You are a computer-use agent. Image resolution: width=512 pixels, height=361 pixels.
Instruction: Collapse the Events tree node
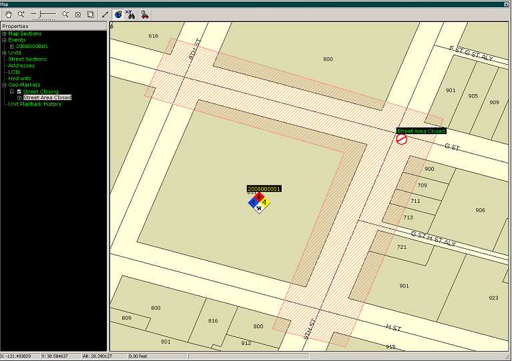4,40
